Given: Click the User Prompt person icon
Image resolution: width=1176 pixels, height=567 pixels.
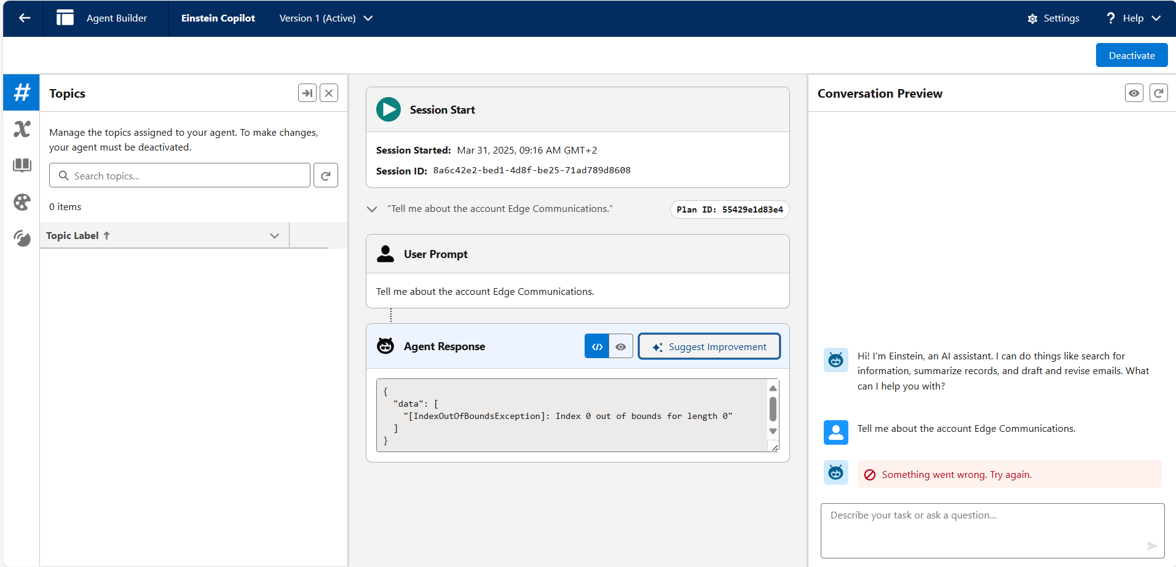Looking at the screenshot, I should 385,254.
